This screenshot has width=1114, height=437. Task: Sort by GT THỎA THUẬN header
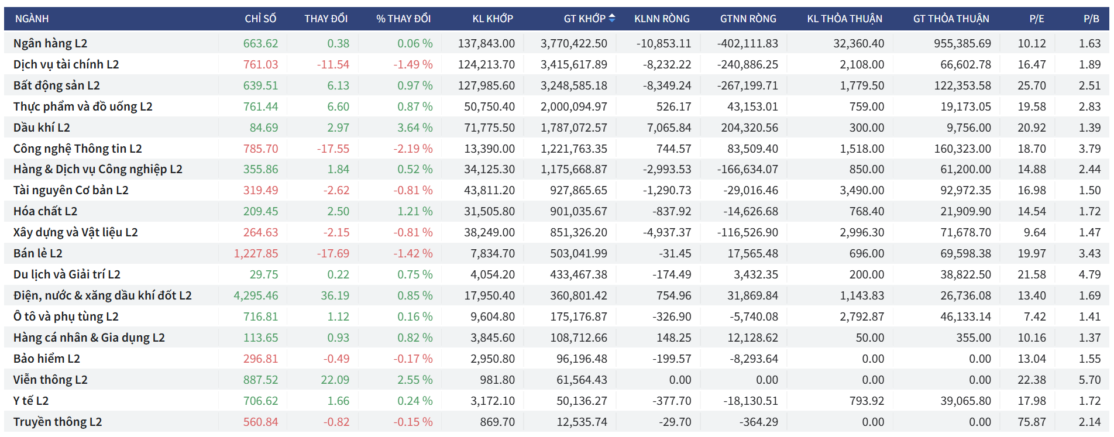tap(951, 19)
